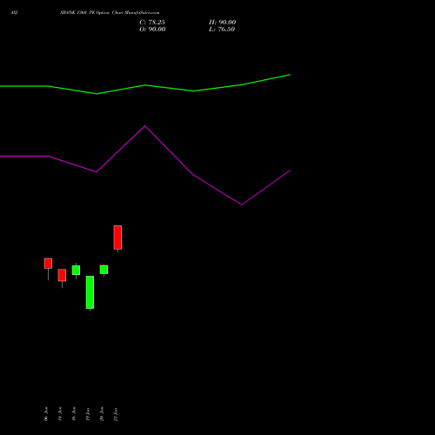Click the PE Options Chart title text
The width and height of the screenshot is (435, 435).
(x=110, y=13)
